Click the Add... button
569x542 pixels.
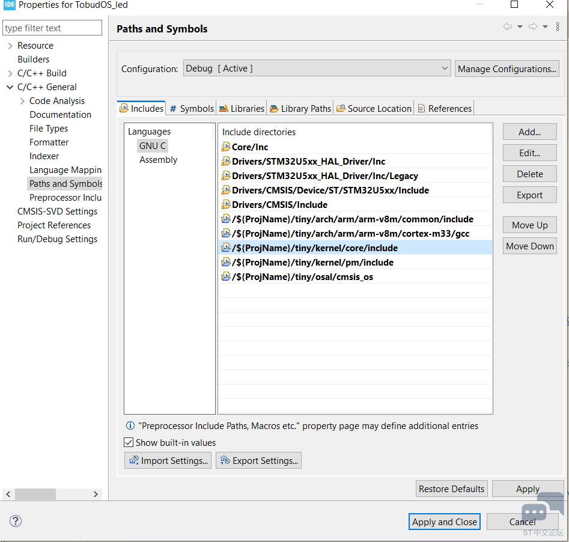tap(529, 132)
